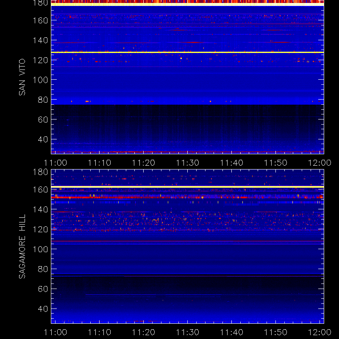Click 11:50 time label below San Vito plot
339x339 pixels.
pyautogui.click(x=276, y=163)
